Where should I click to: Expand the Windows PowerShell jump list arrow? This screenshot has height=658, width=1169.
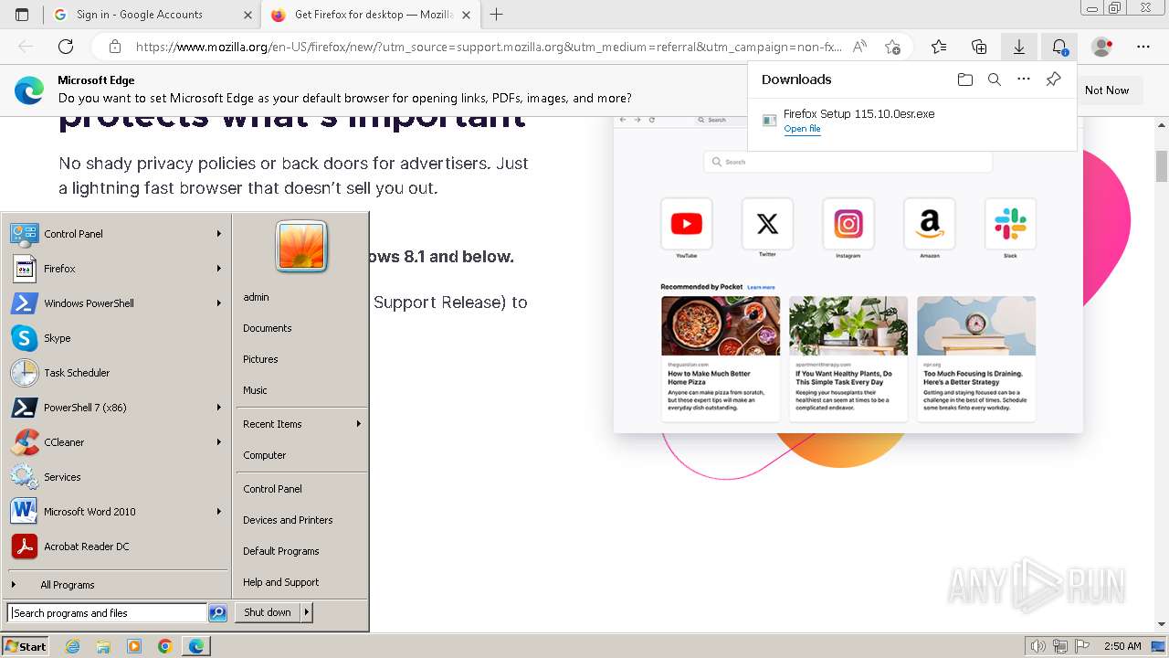pyautogui.click(x=219, y=303)
